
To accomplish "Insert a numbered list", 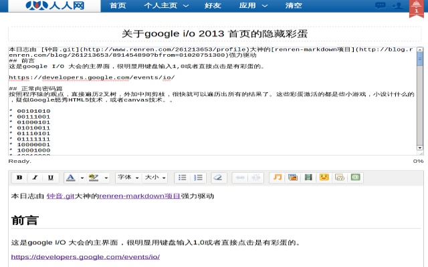I will coord(198,178).
